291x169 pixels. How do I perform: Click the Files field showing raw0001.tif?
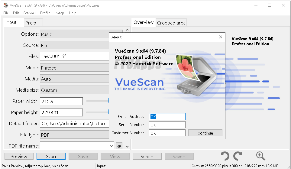tap(75, 56)
